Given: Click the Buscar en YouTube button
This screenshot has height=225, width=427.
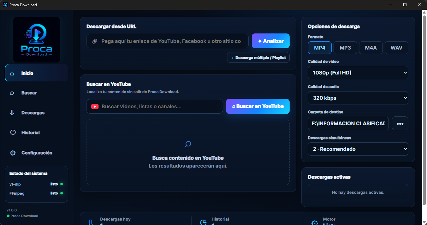Looking at the screenshot, I should pyautogui.click(x=258, y=106).
